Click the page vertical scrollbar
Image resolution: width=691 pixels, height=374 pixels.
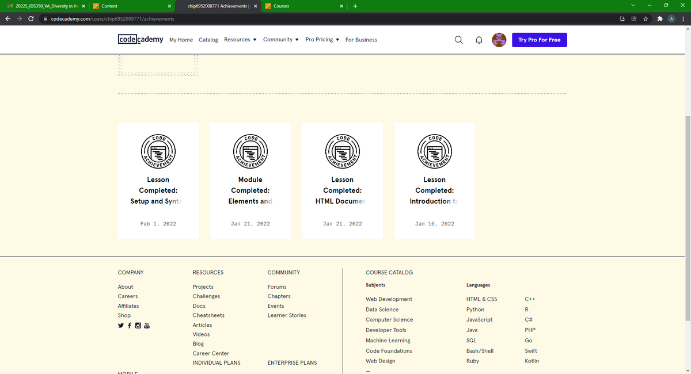(688, 219)
